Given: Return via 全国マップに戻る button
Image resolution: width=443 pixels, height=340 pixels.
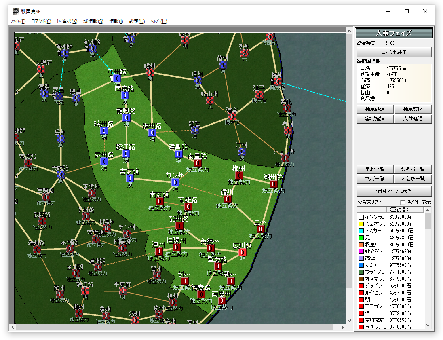Looking at the screenshot, I should tap(394, 191).
